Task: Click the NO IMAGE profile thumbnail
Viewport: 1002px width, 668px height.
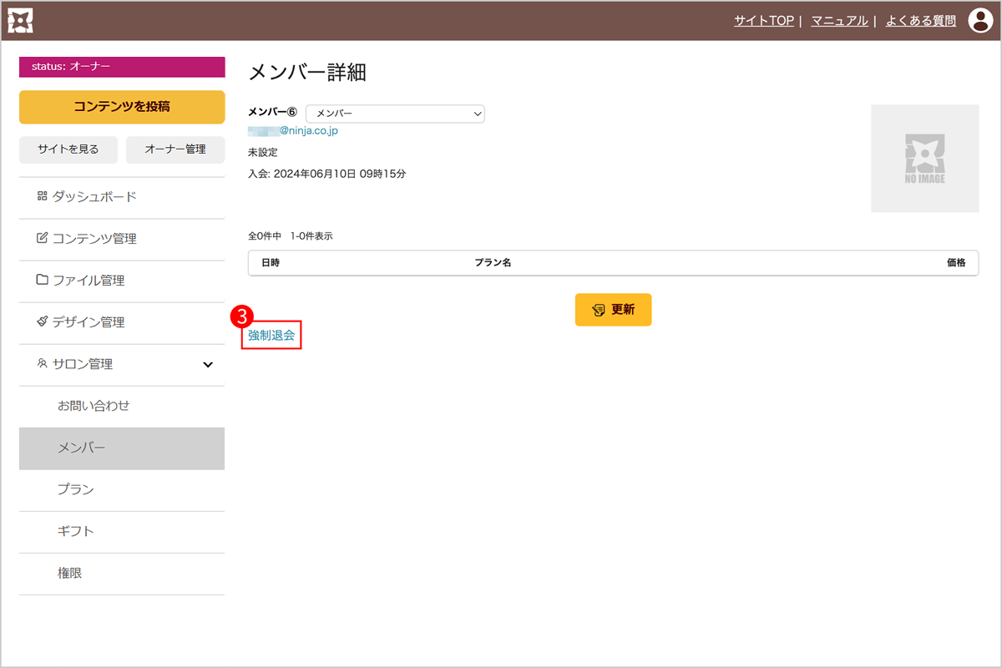Action: 924,159
